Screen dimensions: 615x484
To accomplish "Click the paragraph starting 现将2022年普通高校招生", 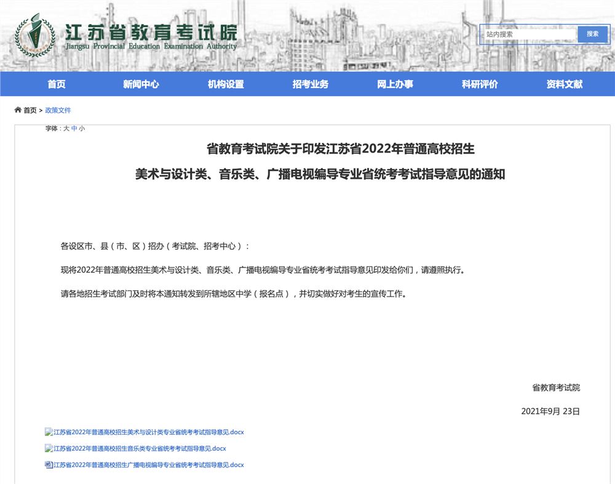I will coord(263,270).
